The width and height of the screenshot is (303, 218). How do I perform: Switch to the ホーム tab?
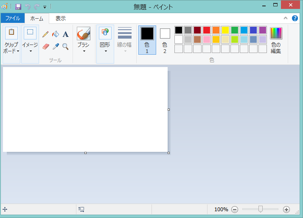pyautogui.click(x=37, y=19)
